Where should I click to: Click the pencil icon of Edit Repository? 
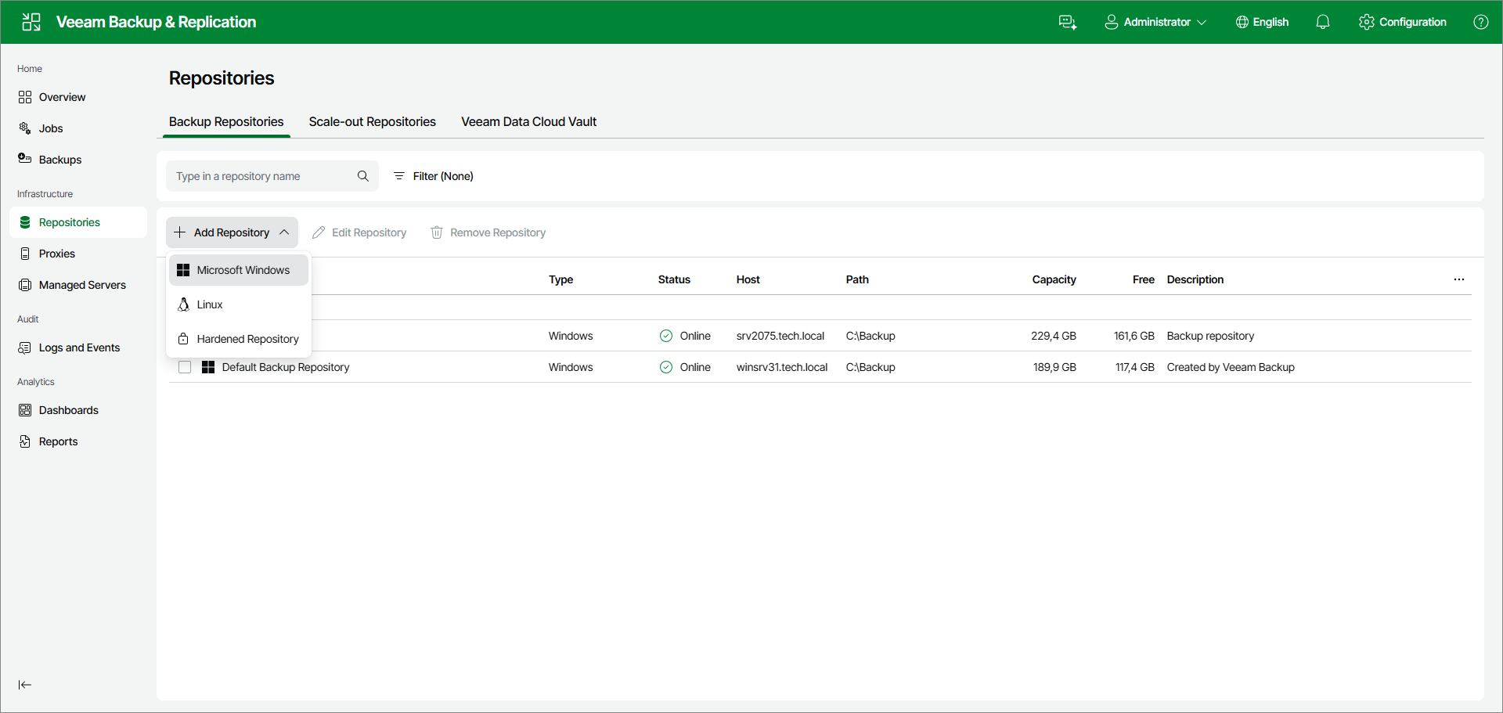pyautogui.click(x=319, y=232)
